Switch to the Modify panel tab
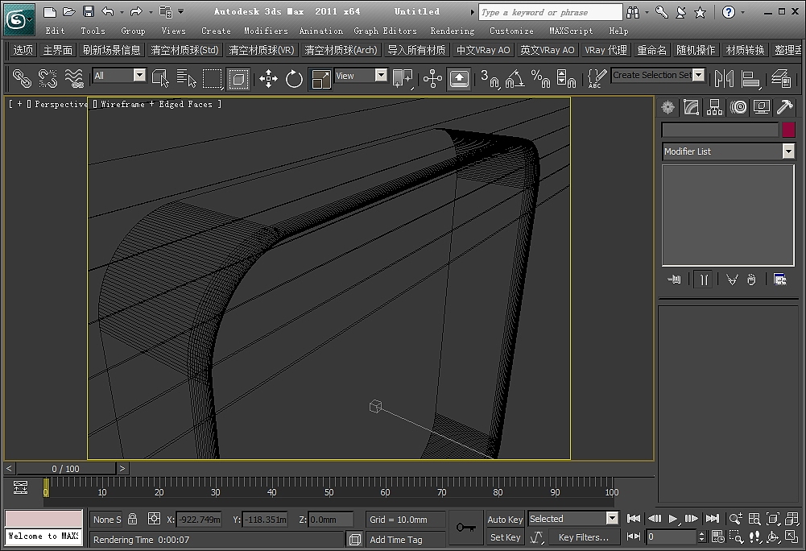This screenshot has width=806, height=551. [x=691, y=107]
